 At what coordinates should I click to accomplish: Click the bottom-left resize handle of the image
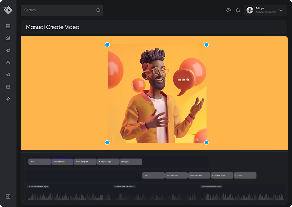[x=107, y=143]
